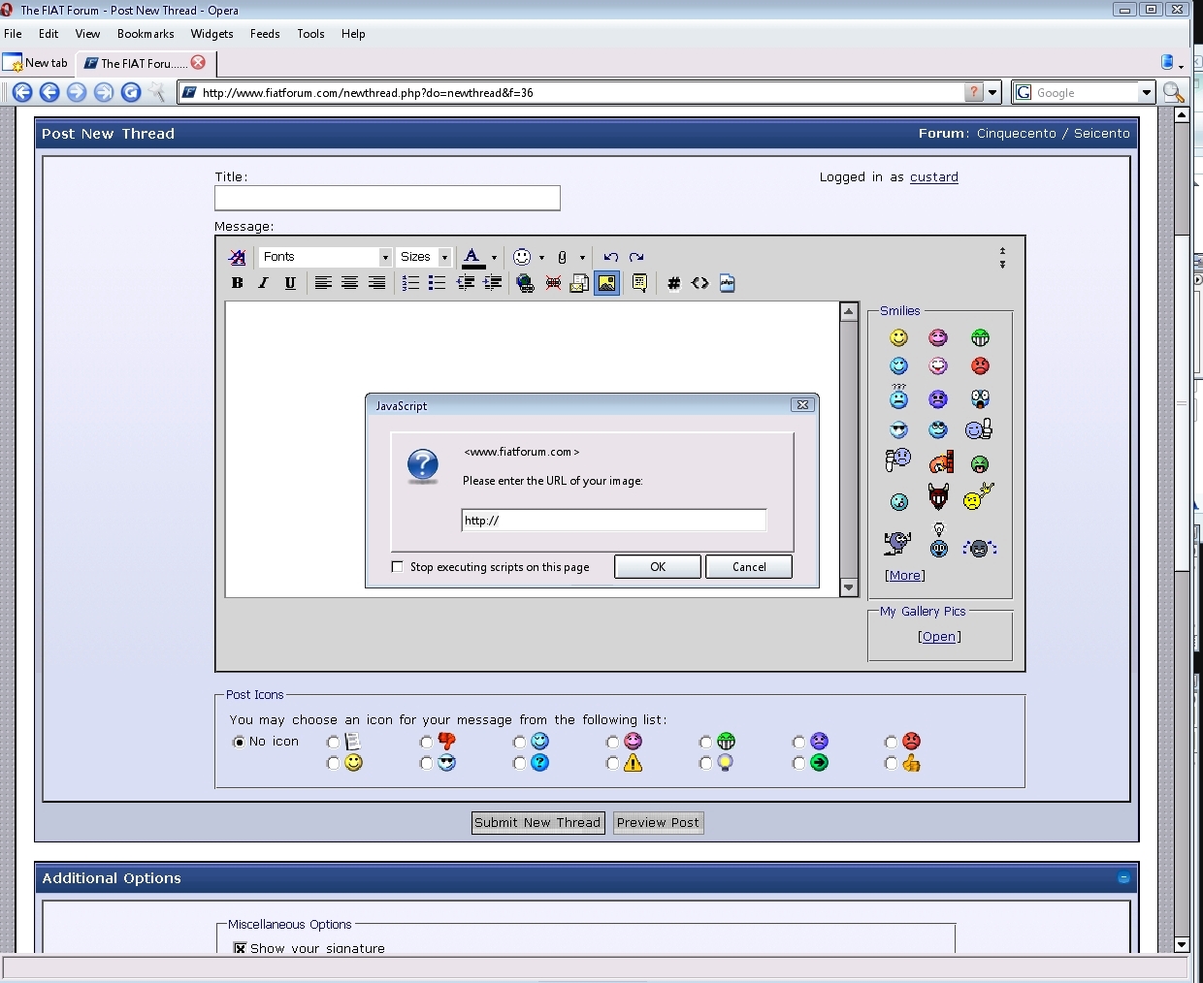Insert the devil smiley from Smilies panel
Image resolution: width=1203 pixels, height=983 pixels.
click(938, 497)
